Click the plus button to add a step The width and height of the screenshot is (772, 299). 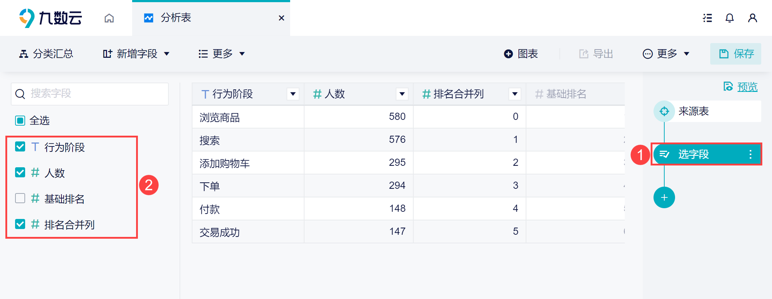[664, 197]
